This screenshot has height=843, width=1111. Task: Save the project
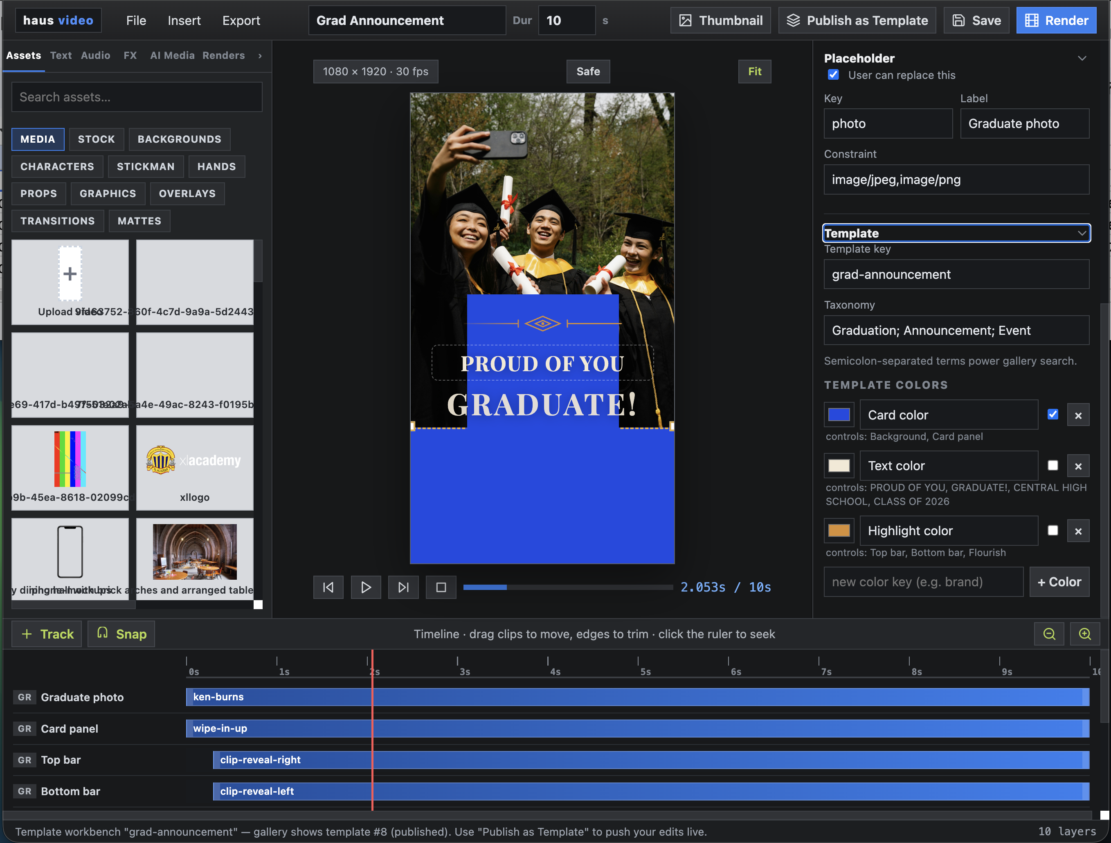pyautogui.click(x=976, y=20)
